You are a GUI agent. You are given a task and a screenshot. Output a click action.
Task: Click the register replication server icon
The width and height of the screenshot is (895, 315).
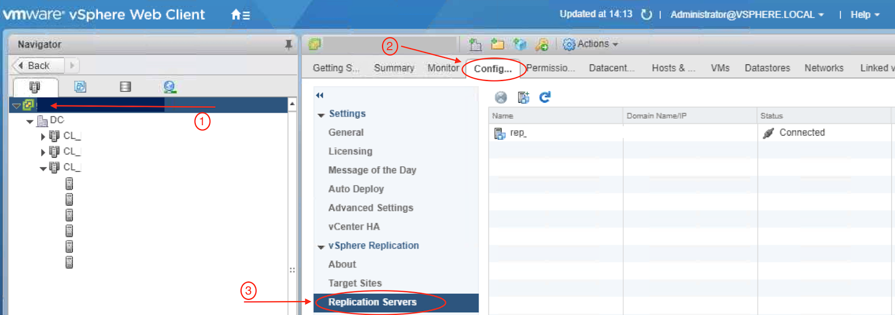(x=524, y=97)
